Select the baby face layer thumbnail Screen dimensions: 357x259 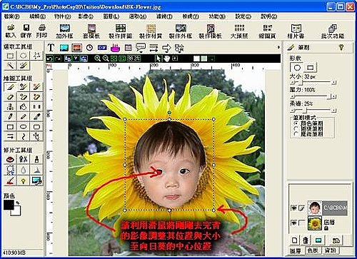(315, 208)
